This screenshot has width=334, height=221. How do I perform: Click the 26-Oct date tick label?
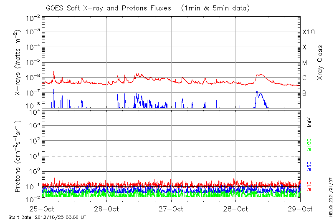(107, 208)
